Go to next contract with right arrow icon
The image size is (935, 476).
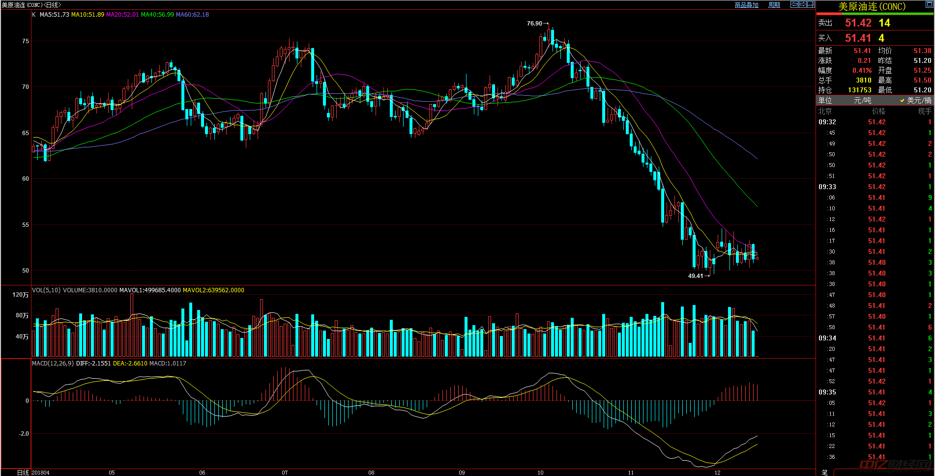point(802,4)
